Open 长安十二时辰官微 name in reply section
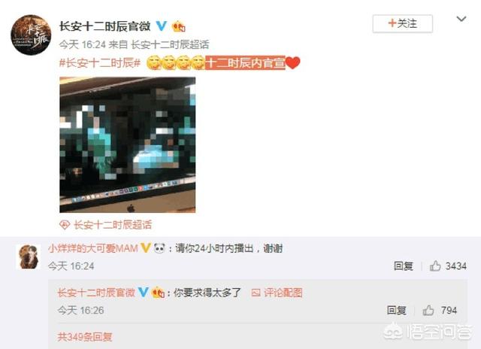The image size is (481, 349). (x=97, y=293)
